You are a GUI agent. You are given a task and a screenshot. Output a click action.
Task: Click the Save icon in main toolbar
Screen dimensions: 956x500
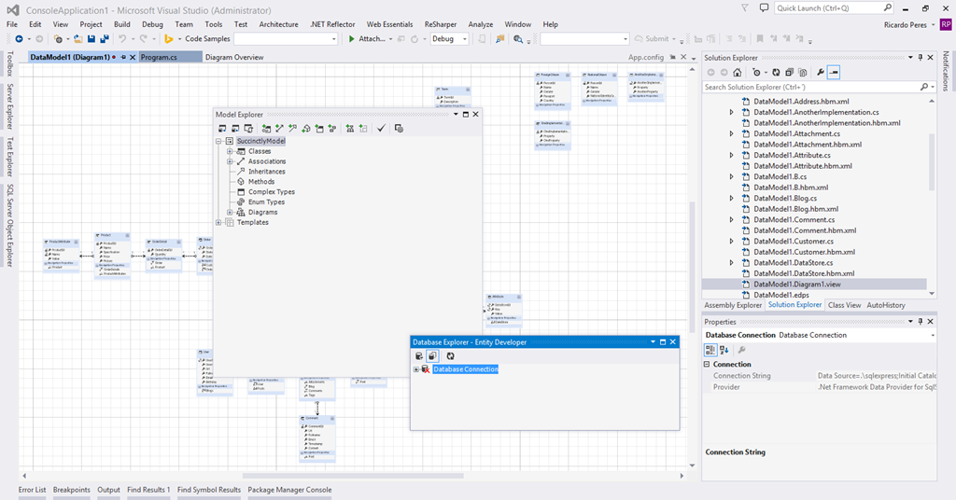[x=91, y=39]
